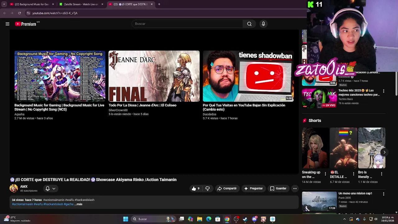398x224 pixels.
Task: Select the 'El CORTE que DESTRUYE' tab
Action: pos(131,4)
